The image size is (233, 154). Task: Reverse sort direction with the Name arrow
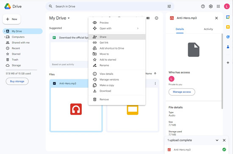pos(155,73)
